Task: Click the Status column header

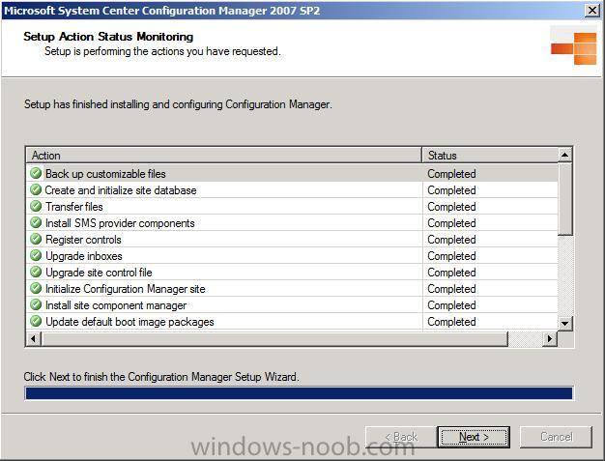Action: click(490, 155)
